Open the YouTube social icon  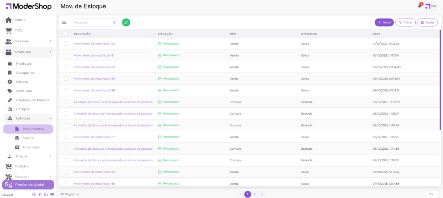click(x=52, y=195)
